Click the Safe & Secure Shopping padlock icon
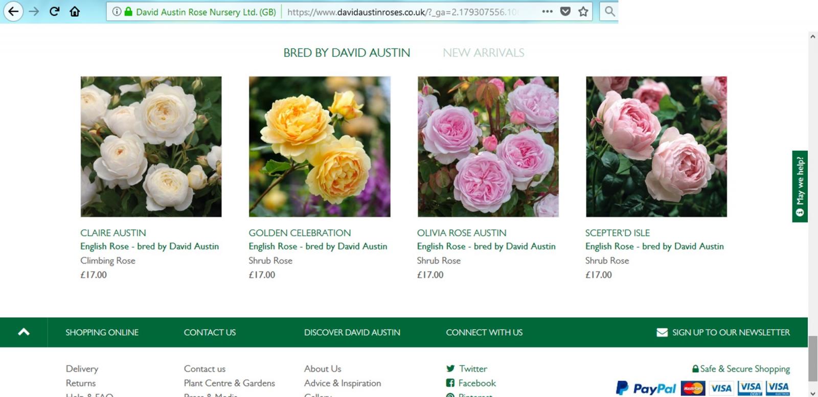Viewport: 818px width, 397px height. pos(695,368)
